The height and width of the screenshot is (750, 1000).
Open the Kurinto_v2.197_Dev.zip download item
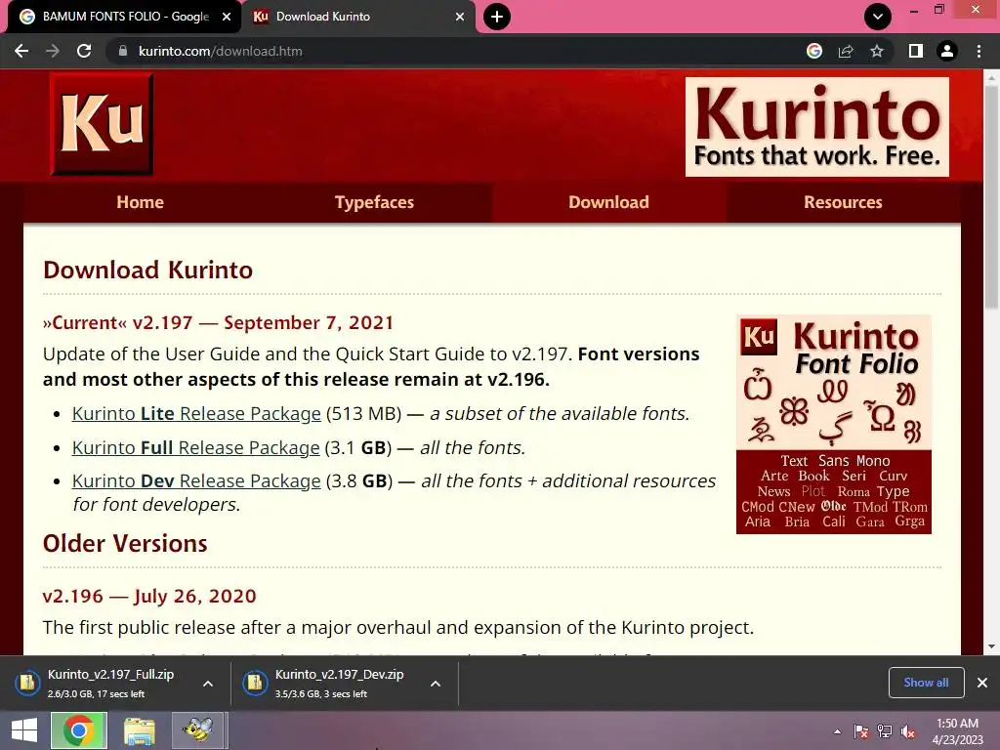332,683
